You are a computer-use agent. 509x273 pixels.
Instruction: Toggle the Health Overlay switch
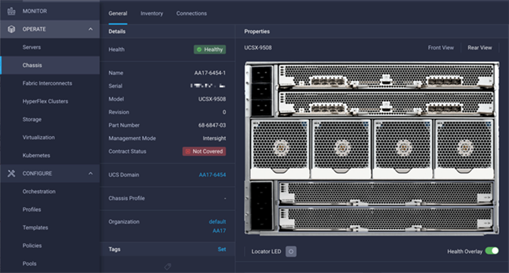pyautogui.click(x=492, y=251)
